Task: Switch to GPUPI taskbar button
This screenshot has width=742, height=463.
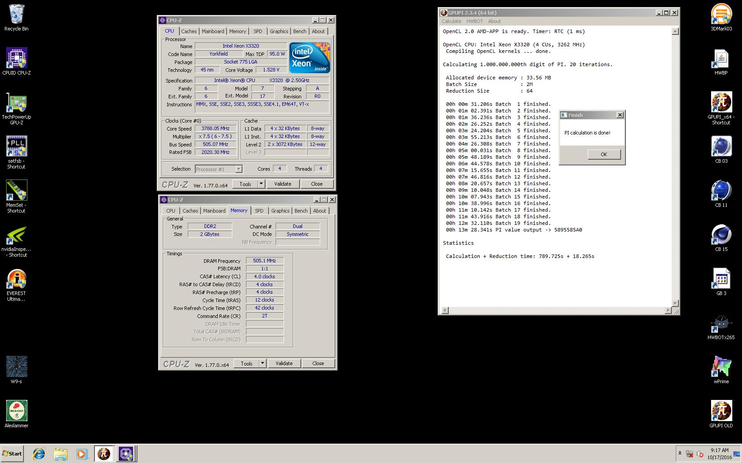Action: pos(104,454)
